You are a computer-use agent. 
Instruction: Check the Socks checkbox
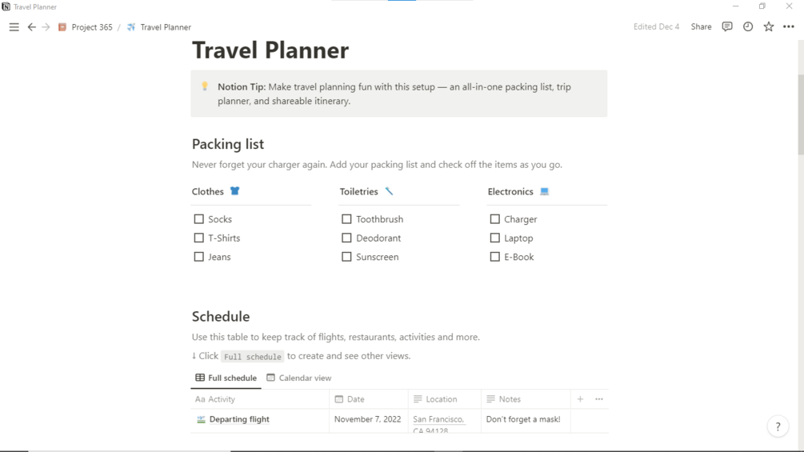[199, 219]
